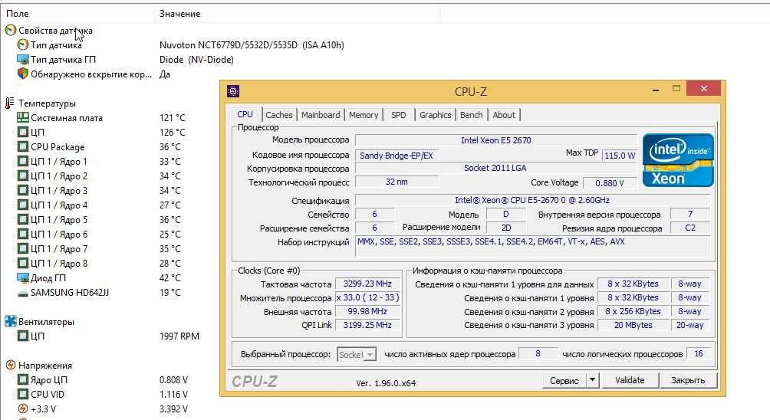Click the shield icon for Обнаружено вскрытие корпуса
Viewport: 770px width, 420px height.
tap(22, 74)
